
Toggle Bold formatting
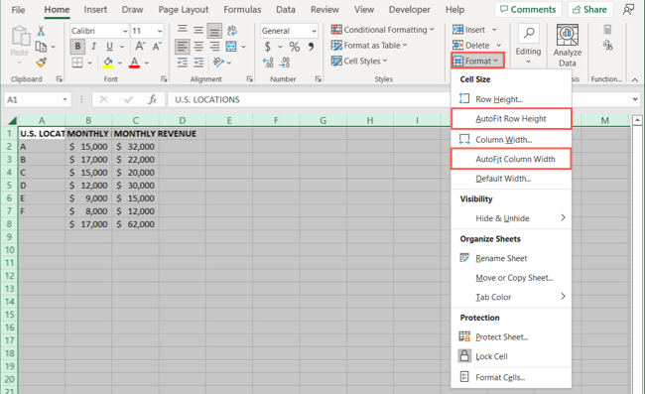pyautogui.click(x=77, y=47)
